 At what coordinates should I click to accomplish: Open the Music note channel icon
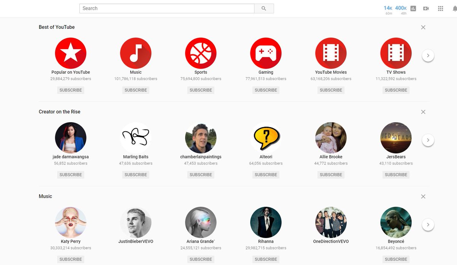pos(136,53)
